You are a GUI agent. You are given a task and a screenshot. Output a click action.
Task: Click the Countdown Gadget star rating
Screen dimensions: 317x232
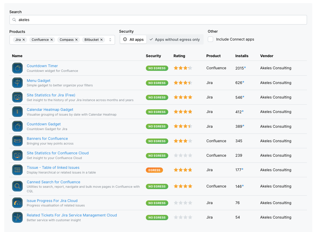[x=183, y=126]
